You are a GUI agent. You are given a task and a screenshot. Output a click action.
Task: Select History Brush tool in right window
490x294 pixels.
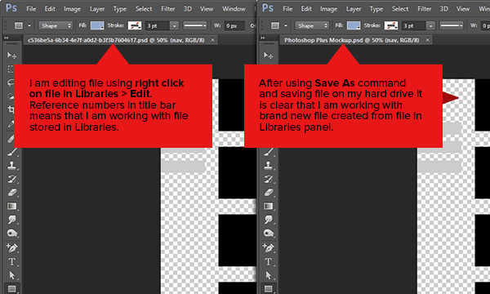coord(268,179)
